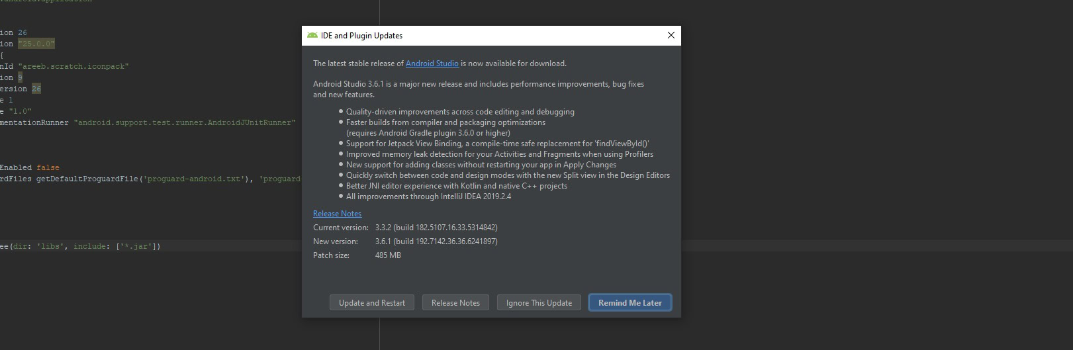Open the Android Studio hyperlink
Image resolution: width=1073 pixels, height=350 pixels.
tap(432, 64)
